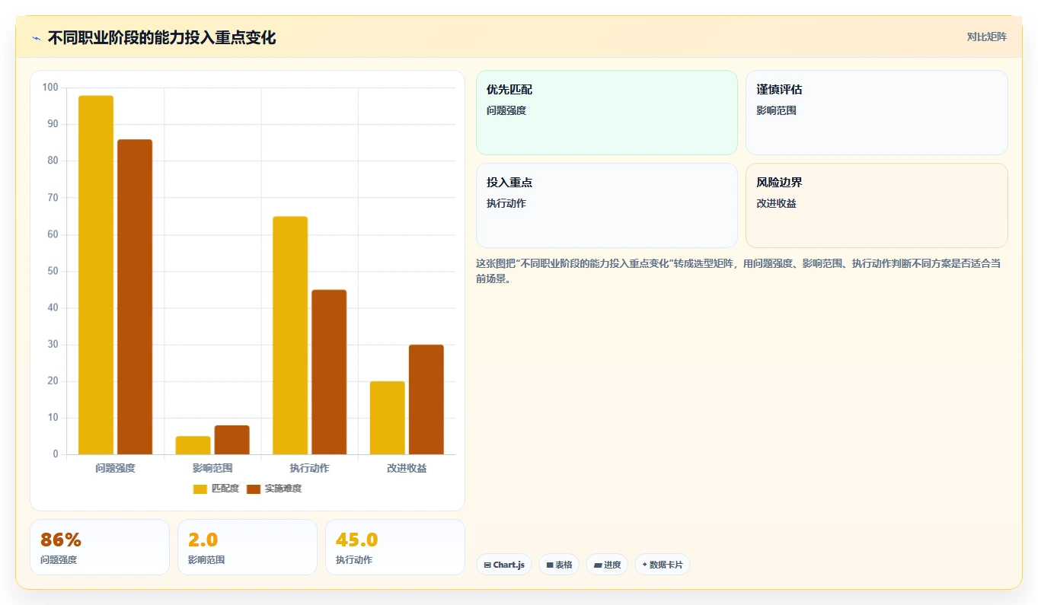1038x605 pixels.
Task: Click the brown 问题强度 实施难度 bar
Action: point(135,298)
